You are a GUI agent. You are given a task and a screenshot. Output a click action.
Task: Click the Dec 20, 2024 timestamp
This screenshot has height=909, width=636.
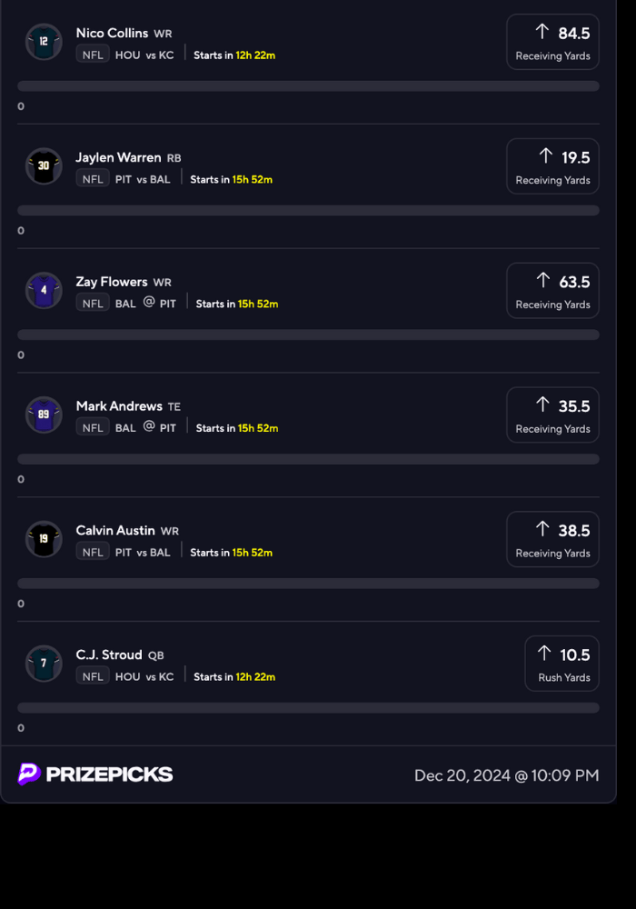tap(506, 775)
